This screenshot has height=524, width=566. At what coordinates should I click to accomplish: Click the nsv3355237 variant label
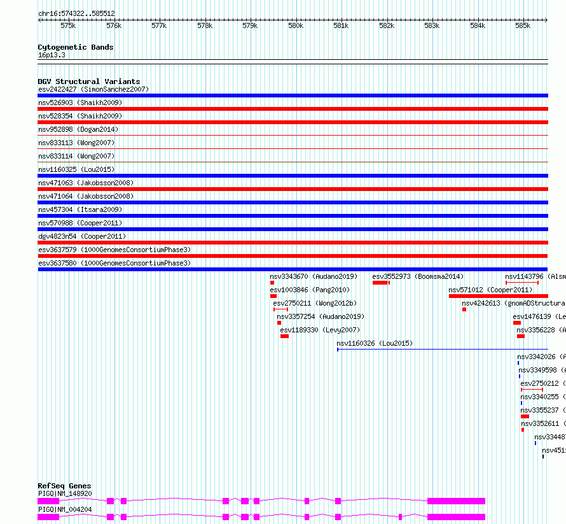pos(543,410)
